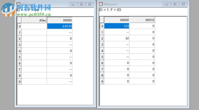Click row header 5 in Mbslave1
The image size is (199, 110).
102,57
